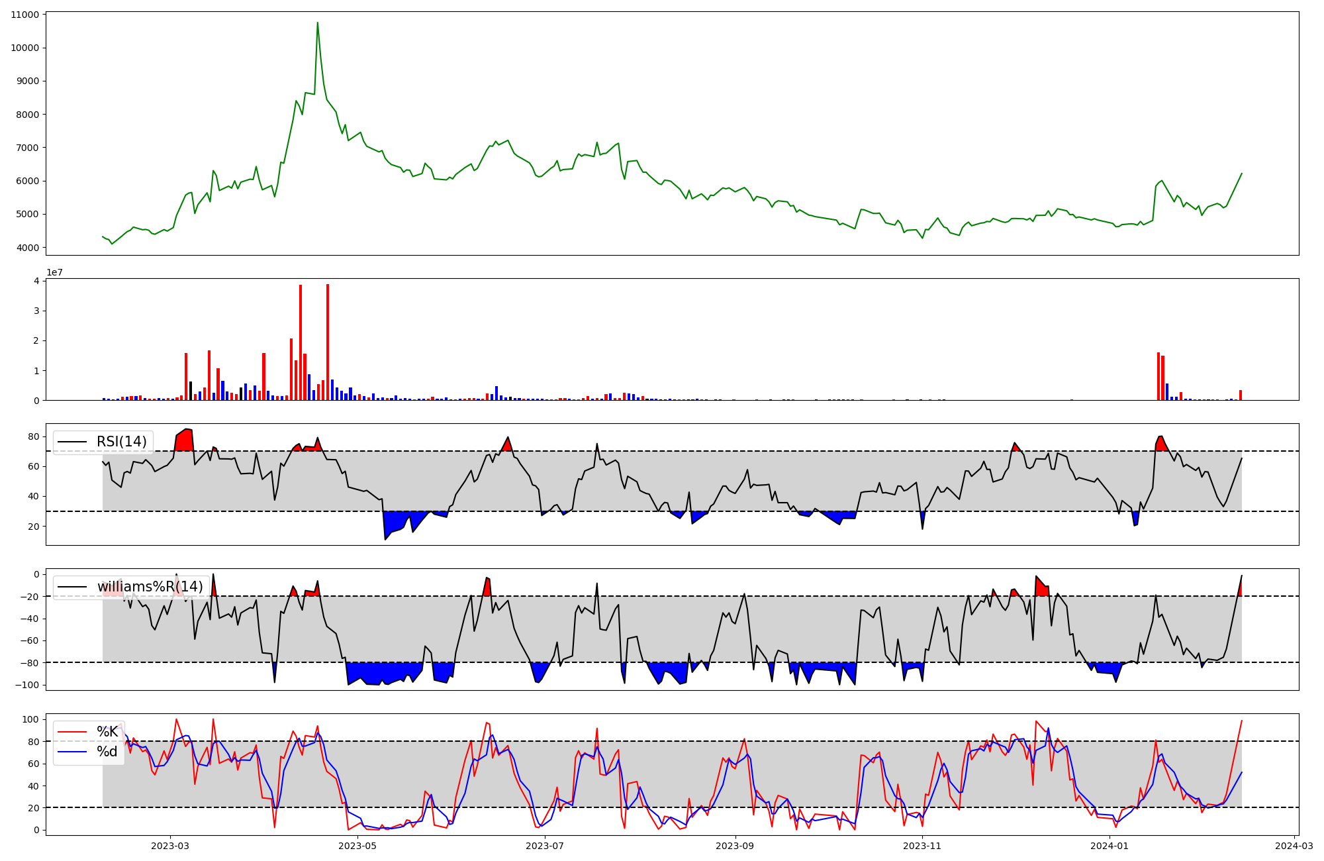1324x861 pixels.
Task: Click the williams%R(14) legend label
Action: (150, 587)
